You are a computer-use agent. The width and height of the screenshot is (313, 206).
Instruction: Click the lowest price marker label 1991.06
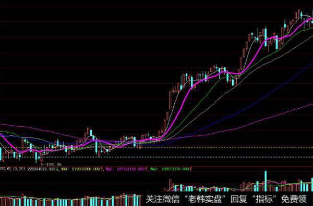(54, 164)
